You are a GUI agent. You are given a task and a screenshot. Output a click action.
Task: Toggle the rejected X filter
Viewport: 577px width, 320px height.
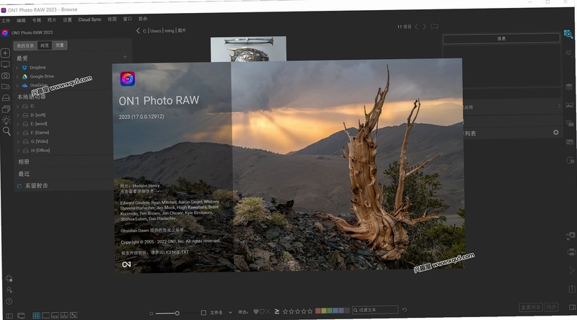pos(268,311)
